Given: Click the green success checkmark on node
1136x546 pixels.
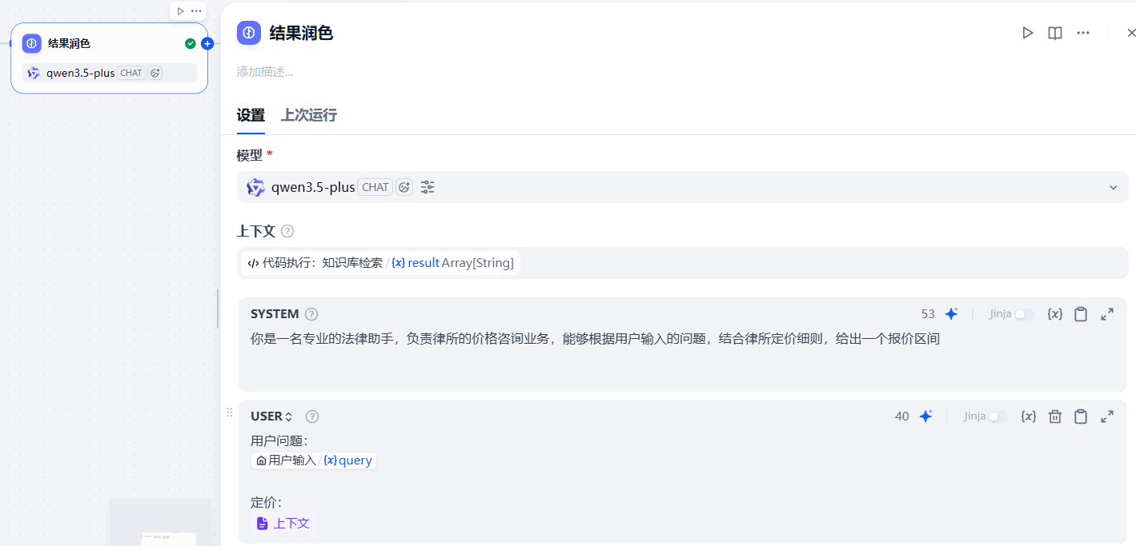Looking at the screenshot, I should coord(191,43).
